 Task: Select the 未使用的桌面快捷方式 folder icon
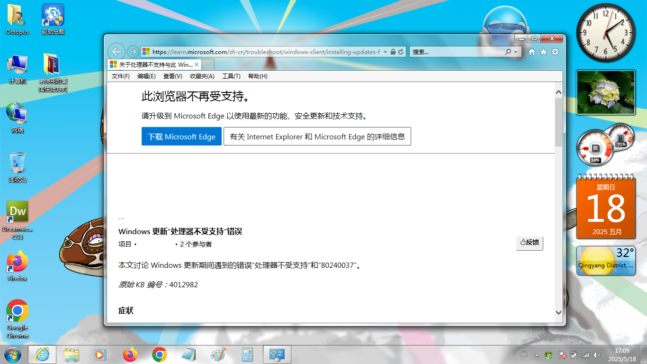[x=53, y=72]
